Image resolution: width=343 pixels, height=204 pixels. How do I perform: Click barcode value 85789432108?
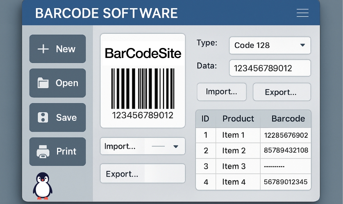click(x=286, y=151)
